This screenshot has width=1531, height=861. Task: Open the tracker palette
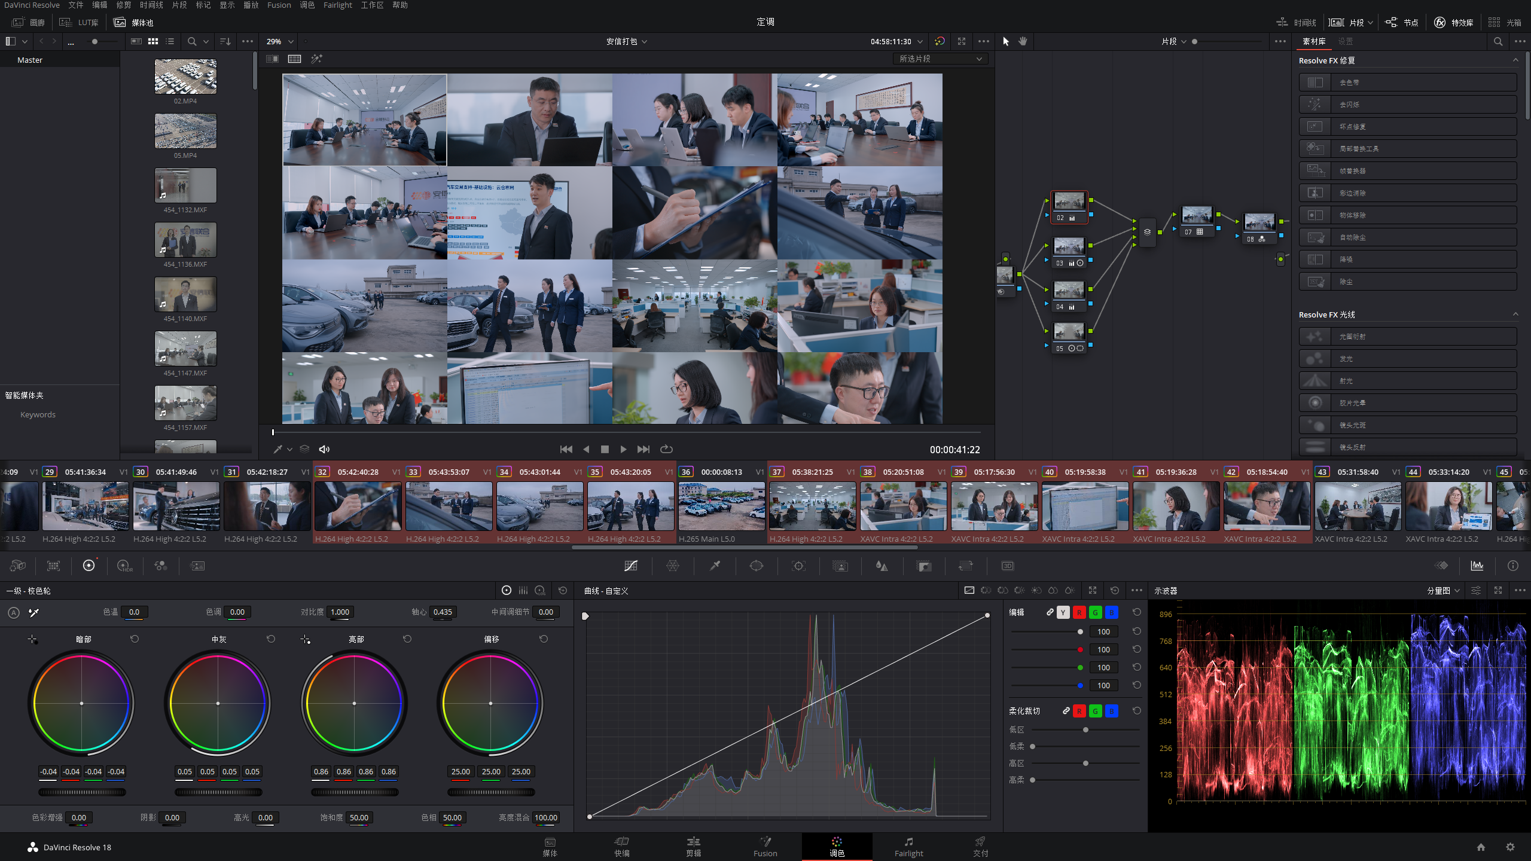point(798,566)
